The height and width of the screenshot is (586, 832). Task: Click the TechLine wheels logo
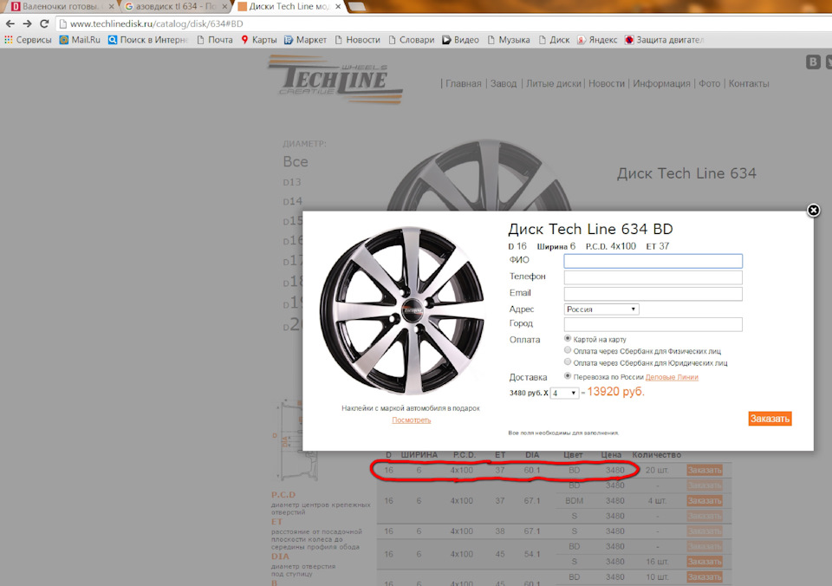(335, 77)
